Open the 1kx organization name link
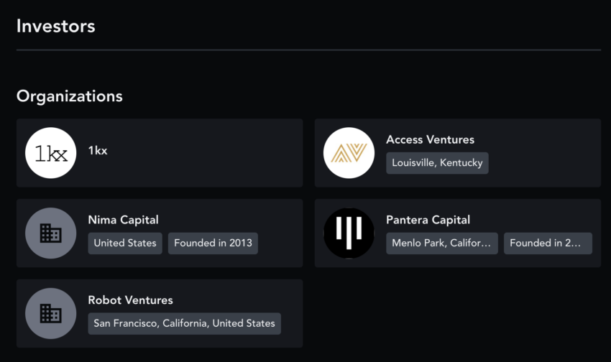 (98, 151)
